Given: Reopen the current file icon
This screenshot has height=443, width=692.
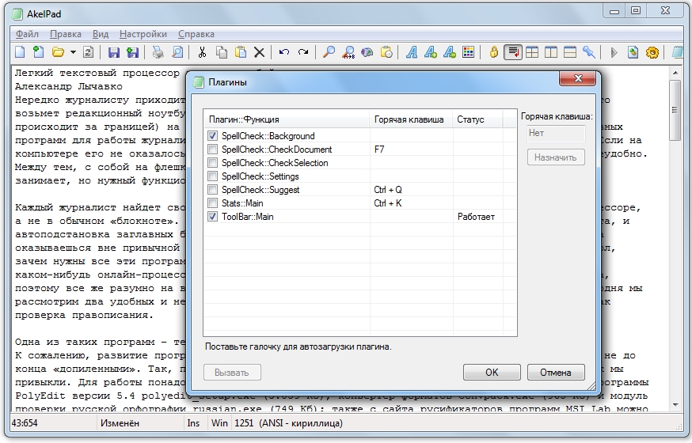Looking at the screenshot, I should click(x=88, y=52).
